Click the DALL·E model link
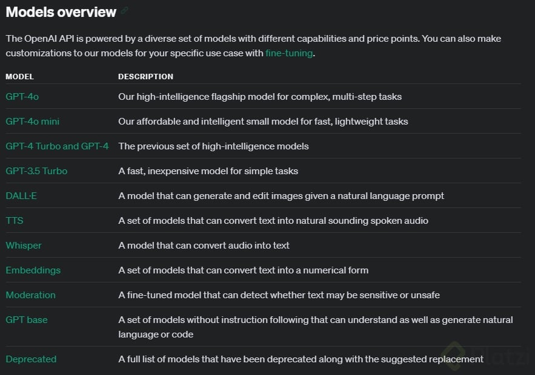The width and height of the screenshot is (535, 375). [x=21, y=196]
